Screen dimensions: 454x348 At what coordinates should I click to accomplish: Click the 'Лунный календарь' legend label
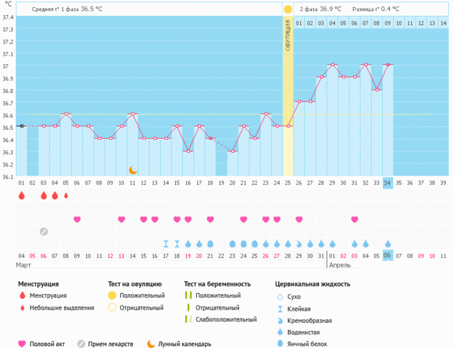click(x=185, y=344)
